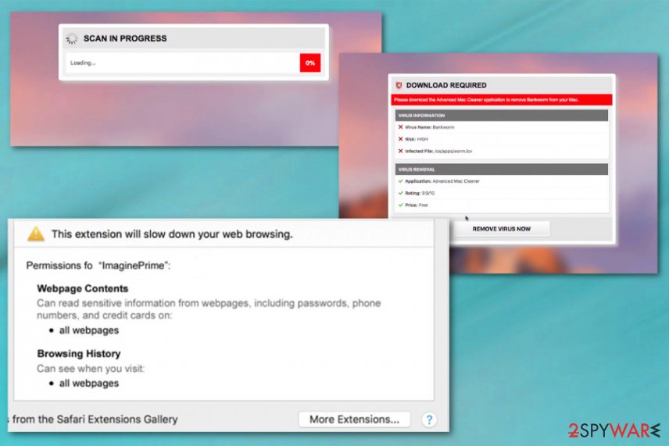Image resolution: width=669 pixels, height=446 pixels.
Task: Open More Extensions in Safari preferences
Action: 354,419
